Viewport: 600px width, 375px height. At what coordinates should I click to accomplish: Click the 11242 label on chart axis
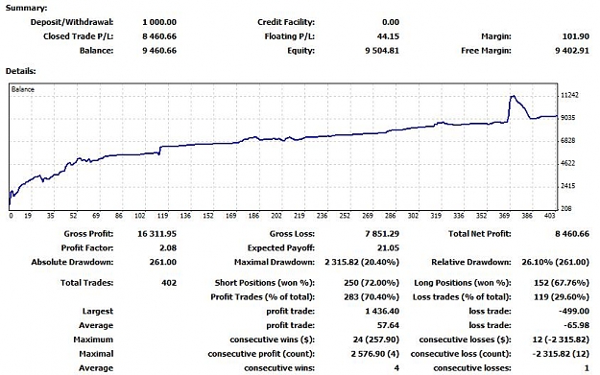(x=570, y=95)
